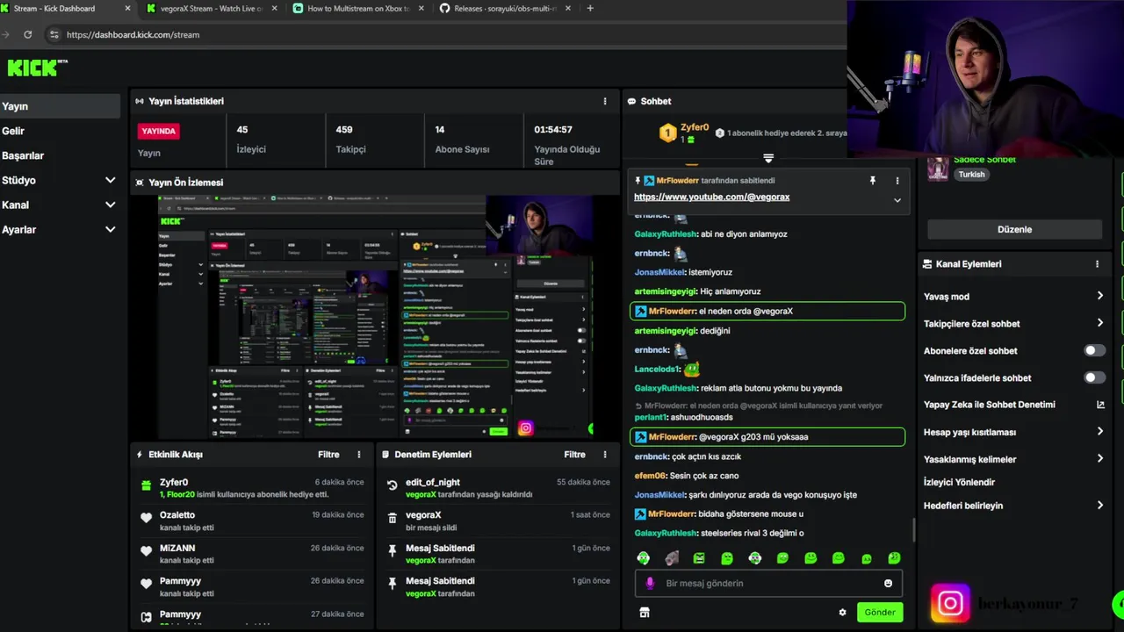Open Yayın İstatistikleri three-dot menu

604,101
